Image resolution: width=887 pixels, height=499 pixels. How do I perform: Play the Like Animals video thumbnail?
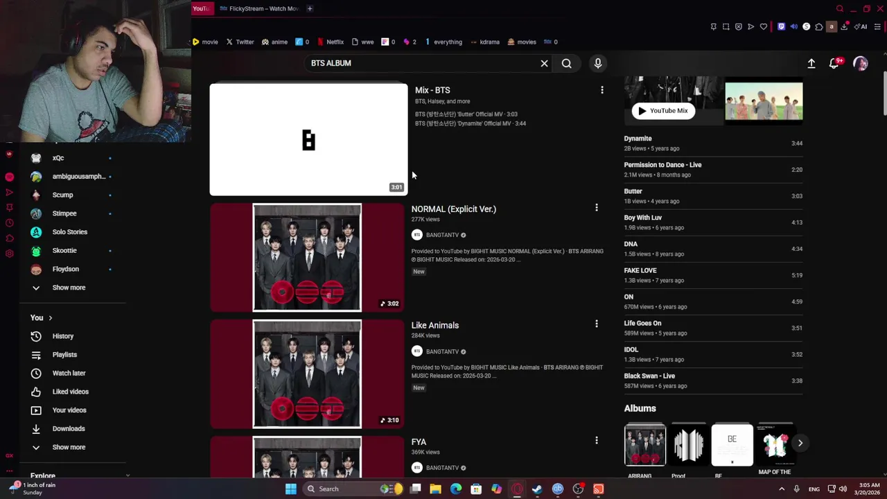click(307, 374)
